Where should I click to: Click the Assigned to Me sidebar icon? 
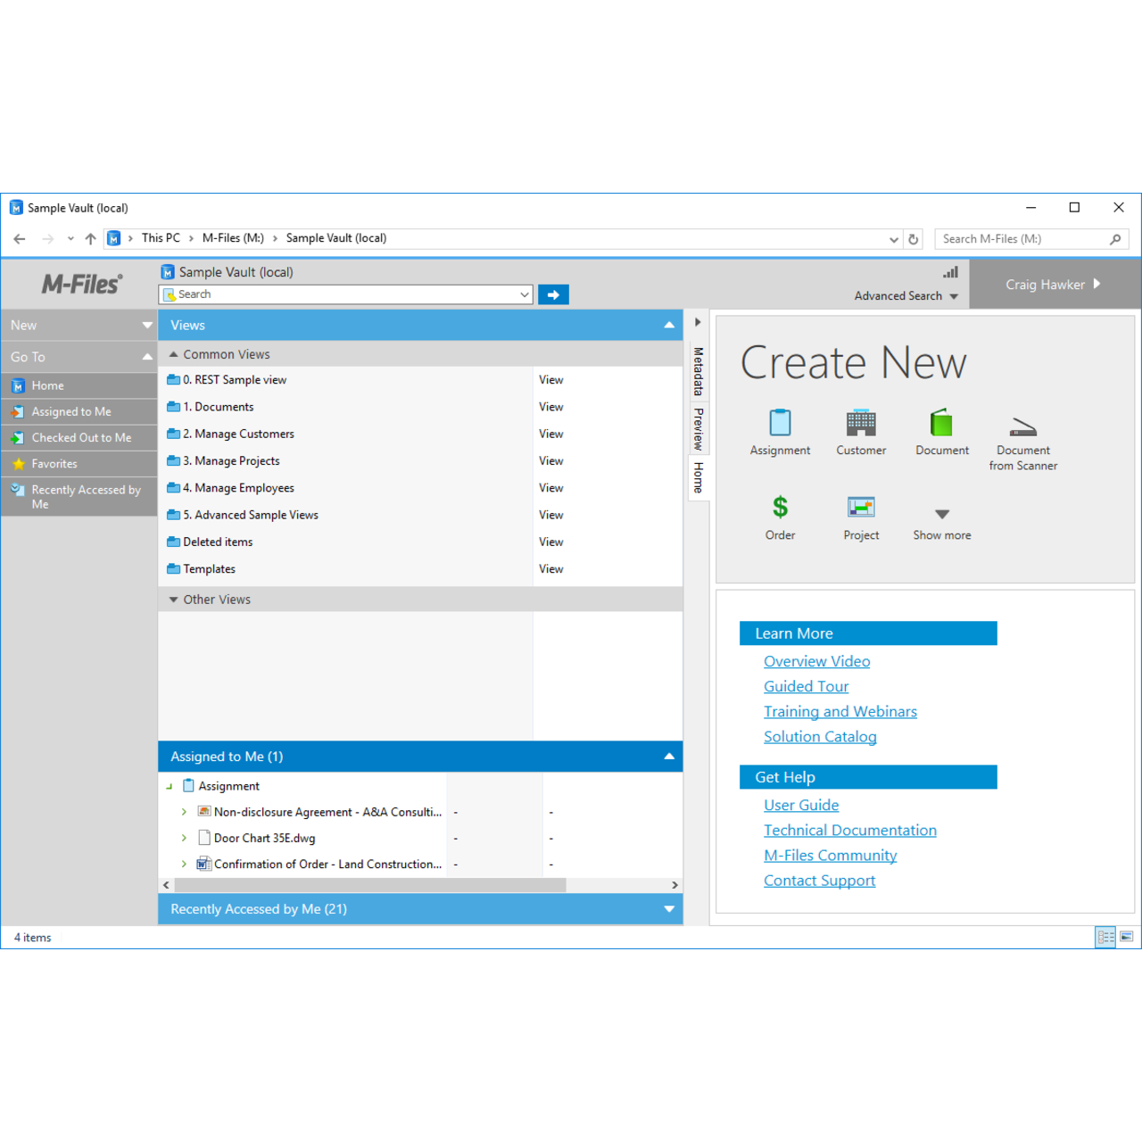[x=17, y=412]
